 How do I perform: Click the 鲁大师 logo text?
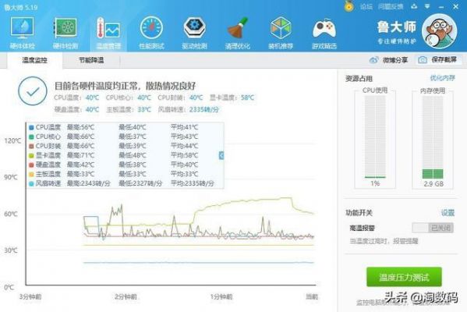pos(396,27)
